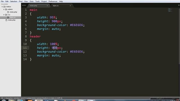Open the Help menu

[x=61, y=1]
